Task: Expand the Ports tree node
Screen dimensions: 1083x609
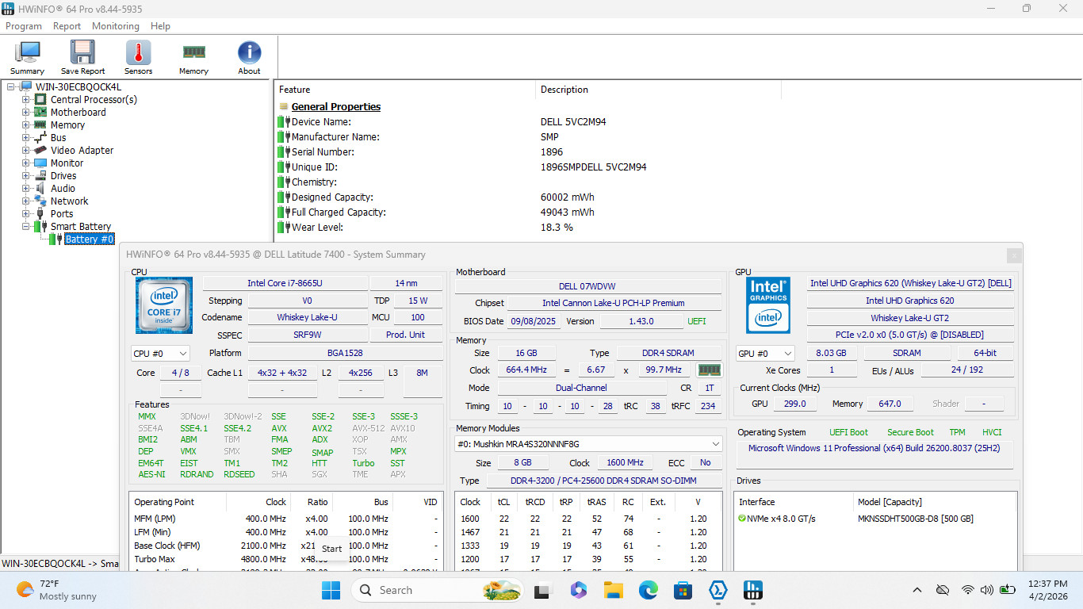Action: click(26, 213)
